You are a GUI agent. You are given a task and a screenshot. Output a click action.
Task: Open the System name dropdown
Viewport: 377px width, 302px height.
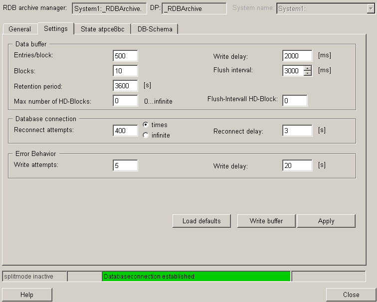tap(369, 8)
